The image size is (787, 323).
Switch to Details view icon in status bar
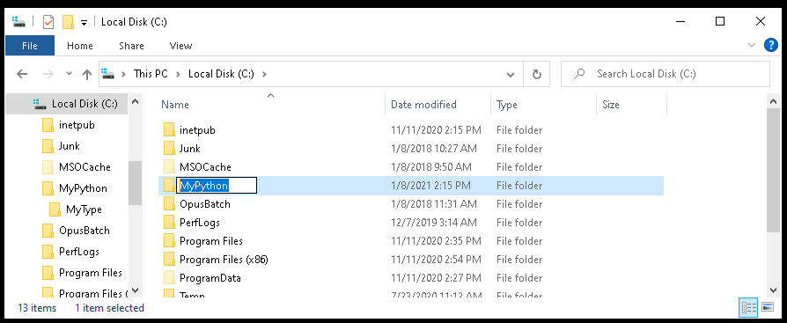pyautogui.click(x=749, y=307)
